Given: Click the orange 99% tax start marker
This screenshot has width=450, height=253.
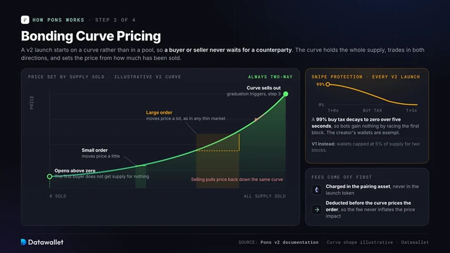Looking at the screenshot, I should pyautogui.click(x=328, y=84).
